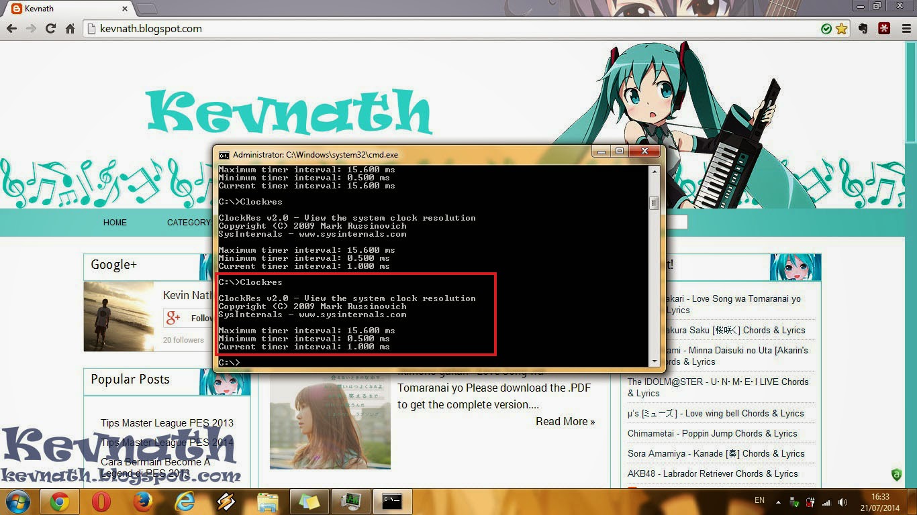Open the HOME menu of the blog

click(115, 223)
